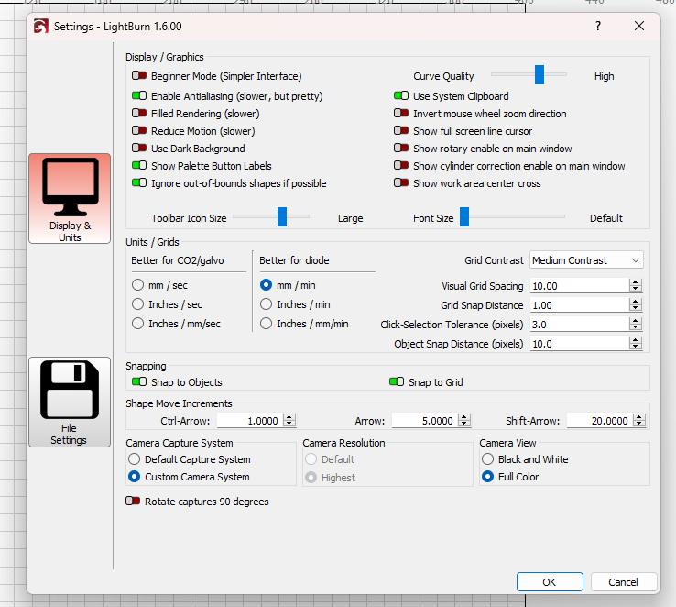Viewport: 676px width, 607px height.
Task: Select Default Capture System
Action: pos(135,459)
